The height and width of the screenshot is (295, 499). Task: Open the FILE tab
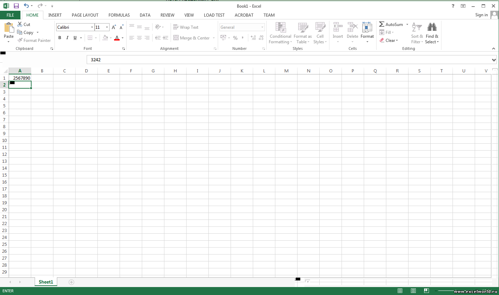pyautogui.click(x=10, y=15)
